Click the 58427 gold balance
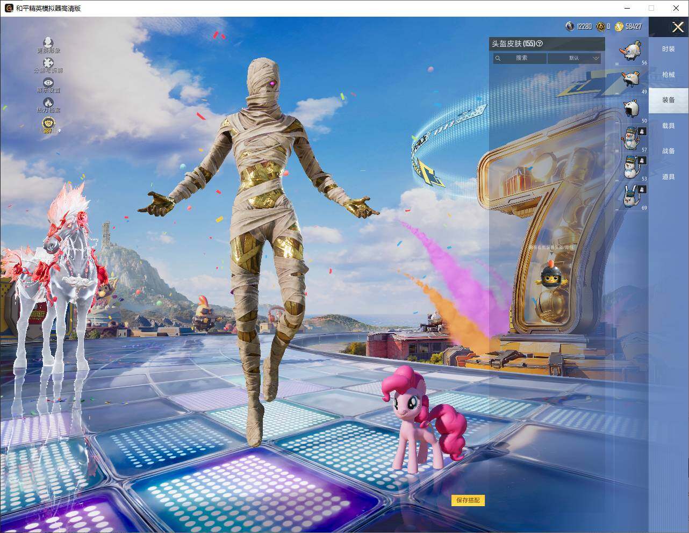689x533 pixels. [634, 26]
